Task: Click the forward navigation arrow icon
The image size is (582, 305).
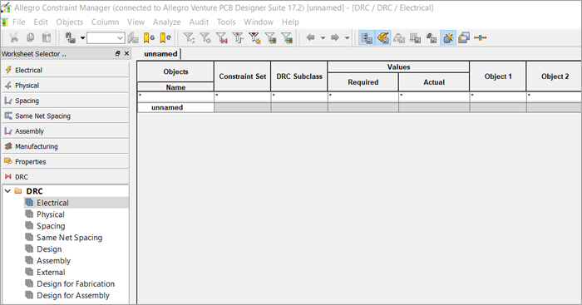Action: pyautogui.click(x=335, y=37)
